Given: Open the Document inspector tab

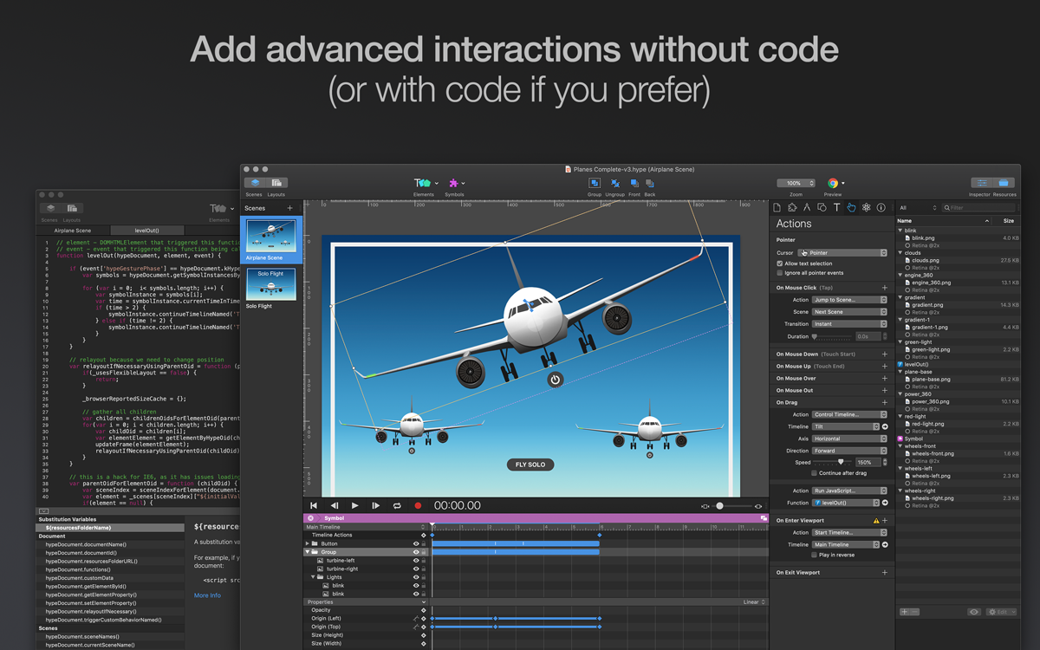Looking at the screenshot, I should point(777,208).
